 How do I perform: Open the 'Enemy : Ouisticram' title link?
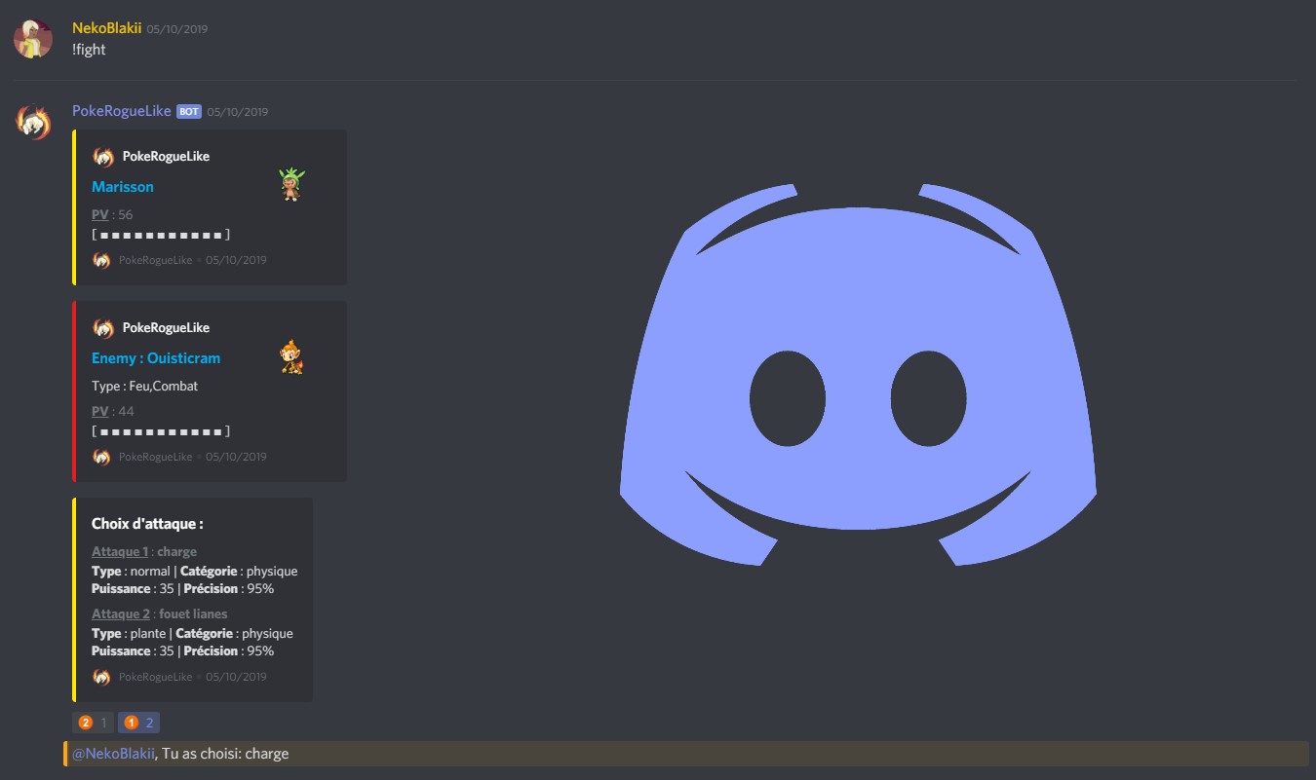(x=156, y=358)
